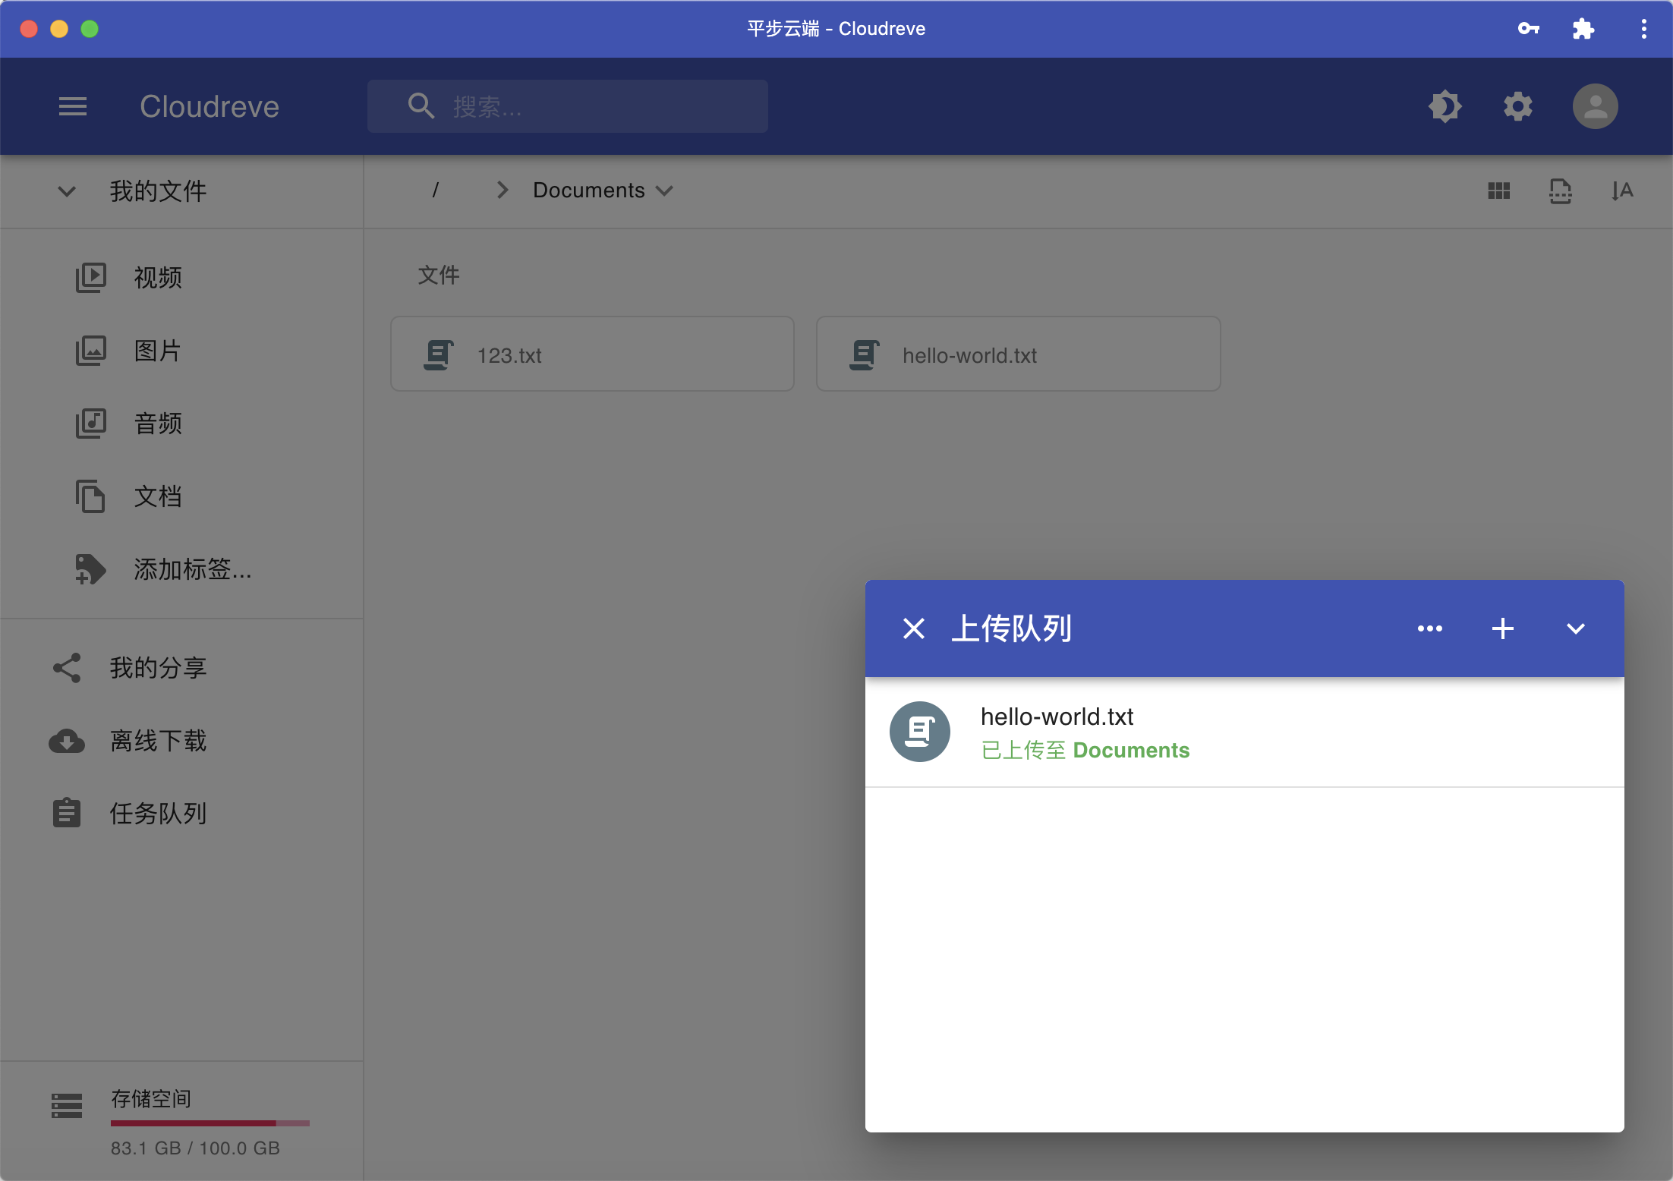Image resolution: width=1673 pixels, height=1181 pixels.
Task: Click the 添加标签... button
Action: click(192, 569)
